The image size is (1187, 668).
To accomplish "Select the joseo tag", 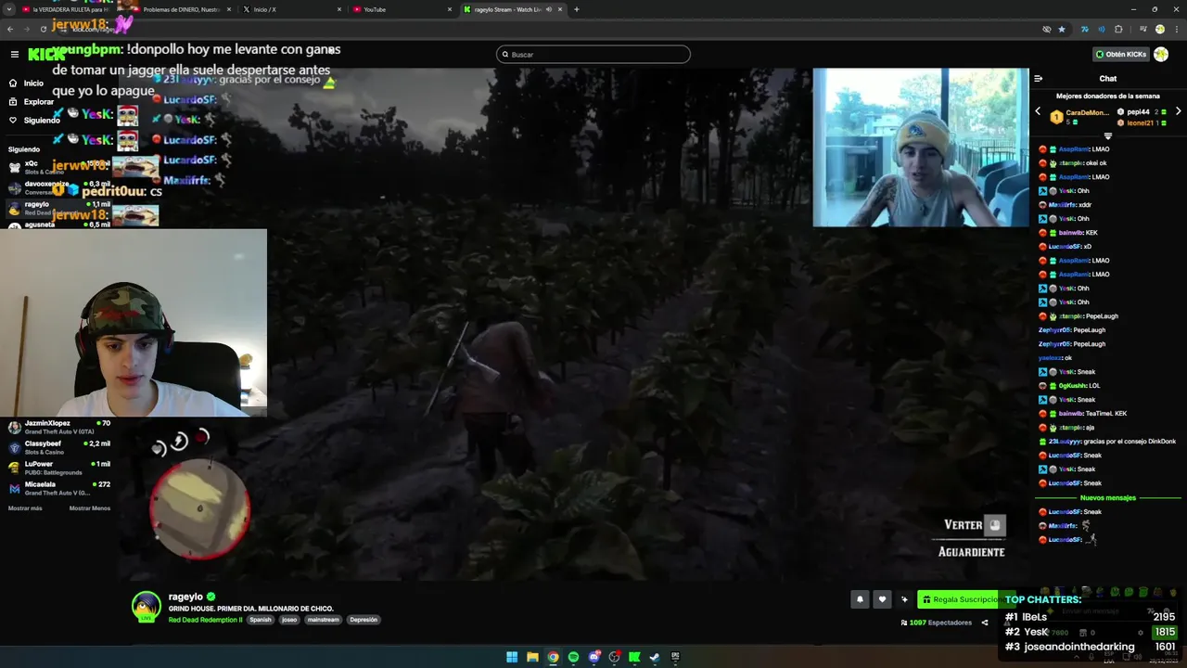I will click(x=289, y=620).
